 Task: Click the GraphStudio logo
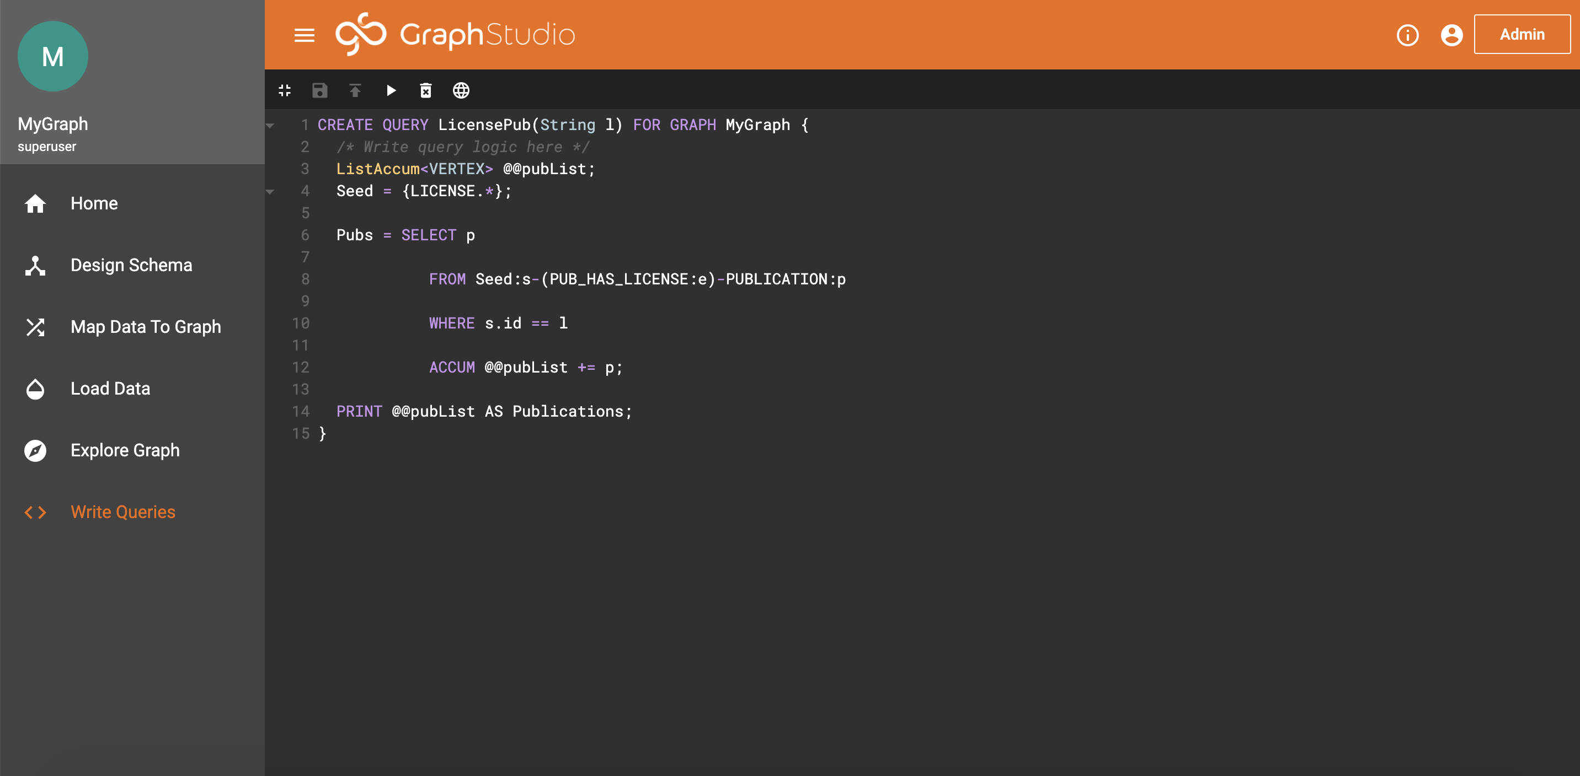(455, 34)
